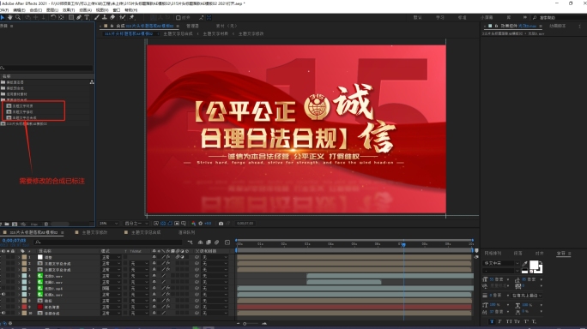
Task: Open the 窗口 menu
Action: coord(117,10)
